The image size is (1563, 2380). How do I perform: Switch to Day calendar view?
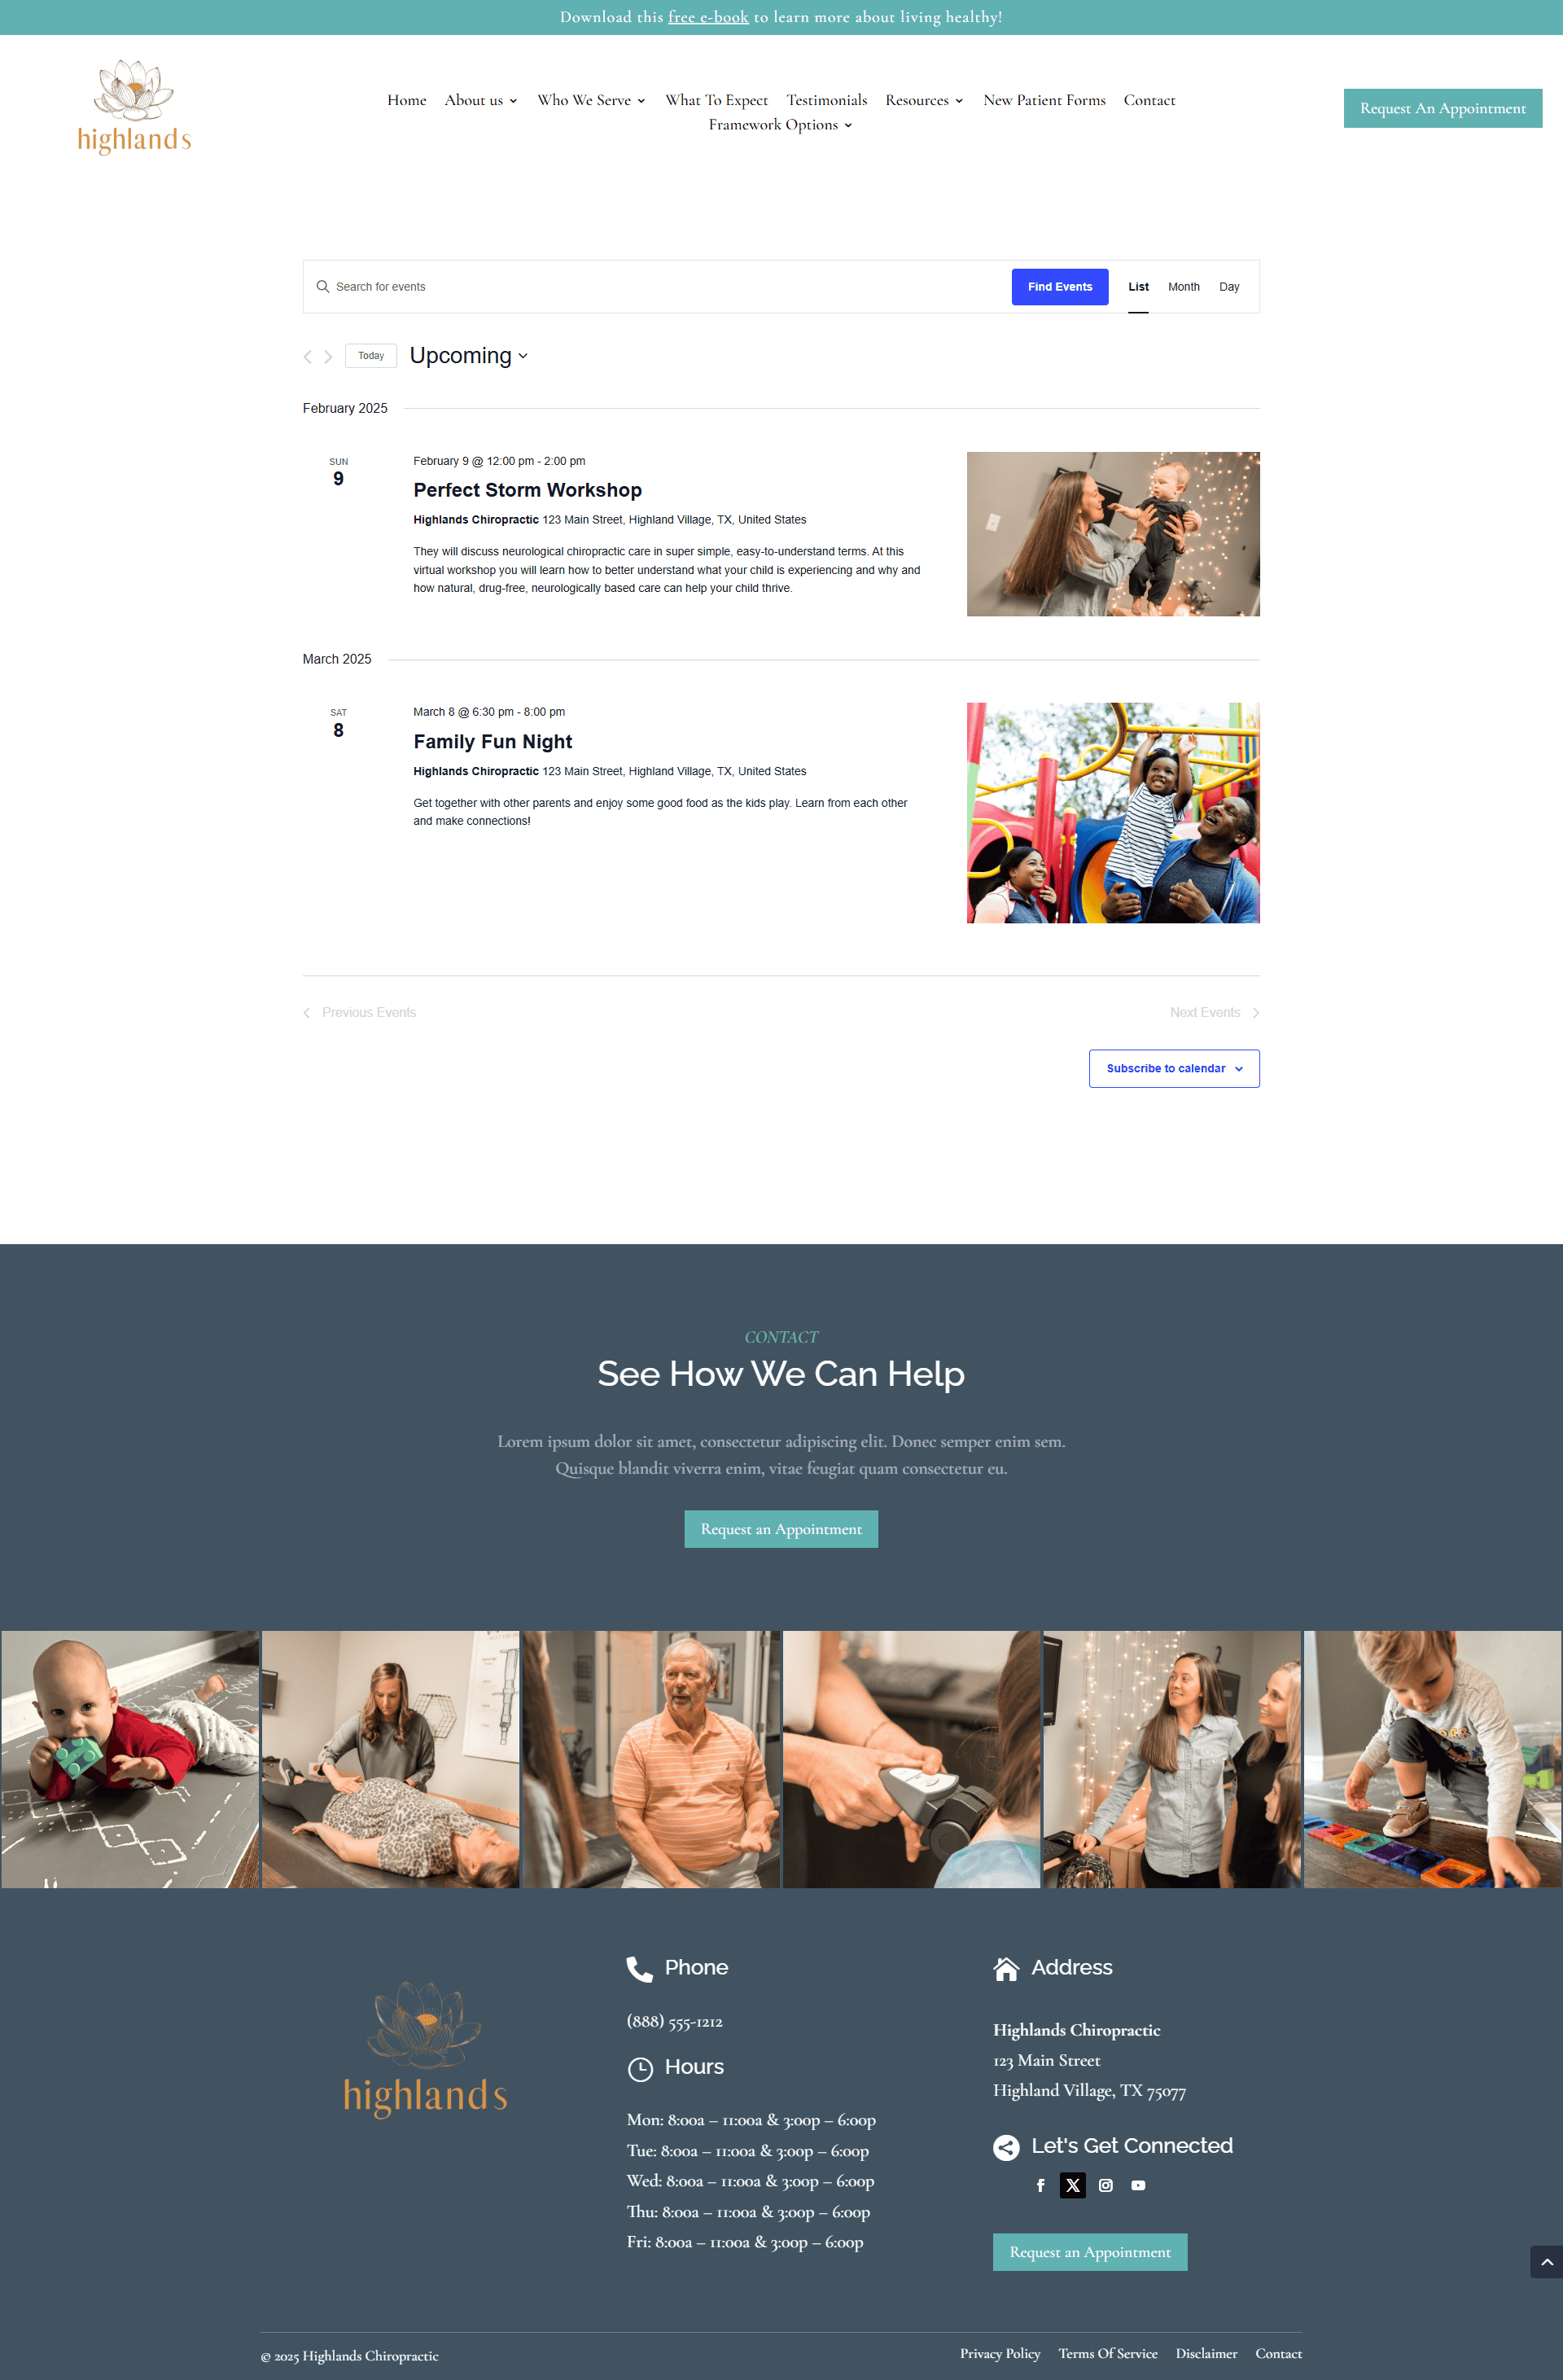tap(1232, 286)
